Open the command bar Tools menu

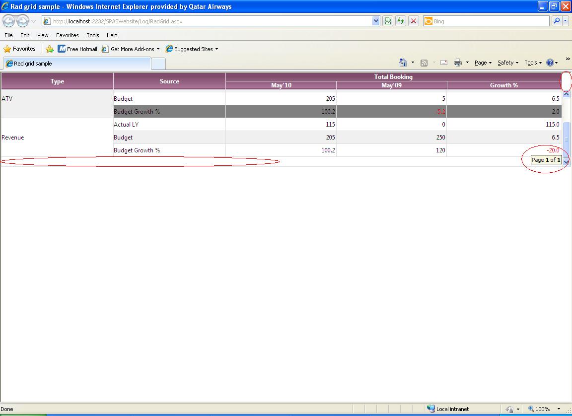click(x=533, y=63)
